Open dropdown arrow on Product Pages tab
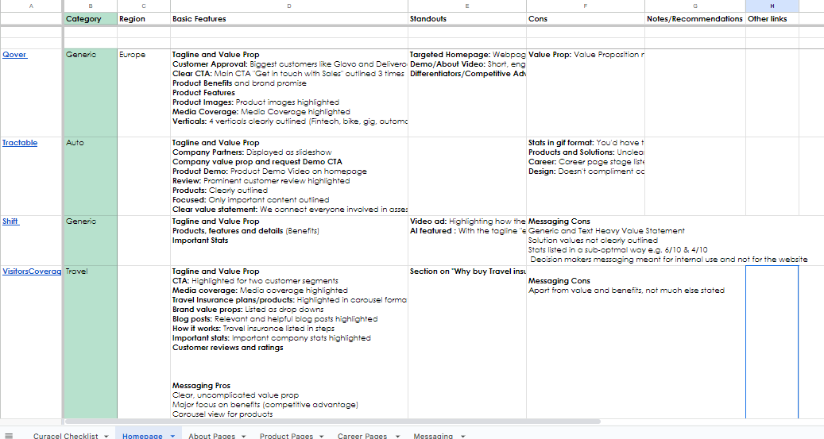Image resolution: width=824 pixels, height=439 pixels. click(321, 436)
